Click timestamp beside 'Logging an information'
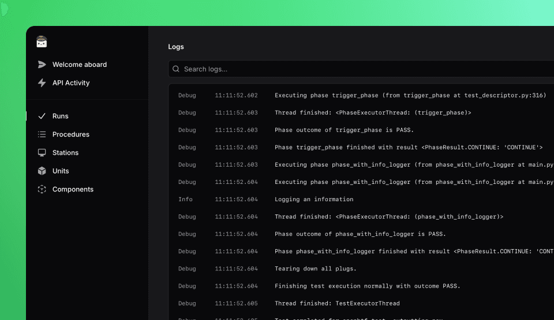 (237, 199)
